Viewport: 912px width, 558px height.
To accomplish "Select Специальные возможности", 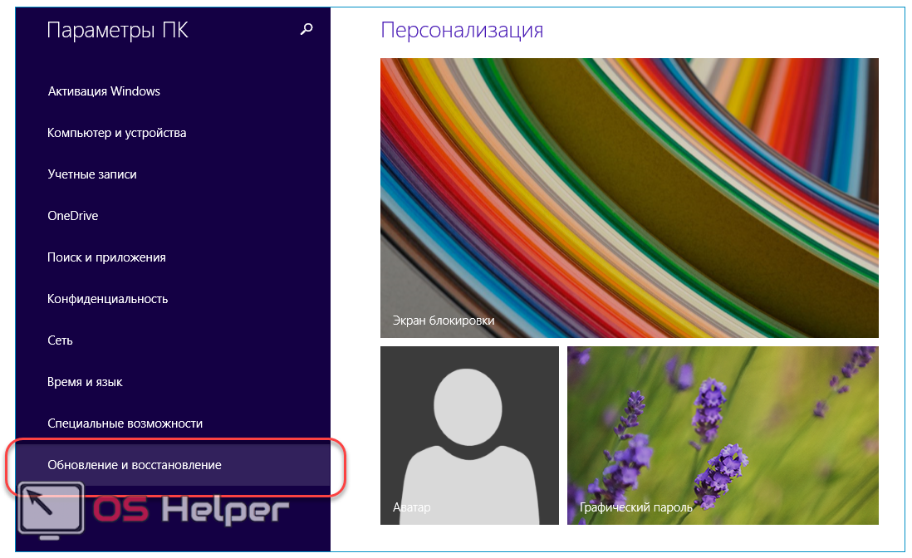I will click(125, 423).
